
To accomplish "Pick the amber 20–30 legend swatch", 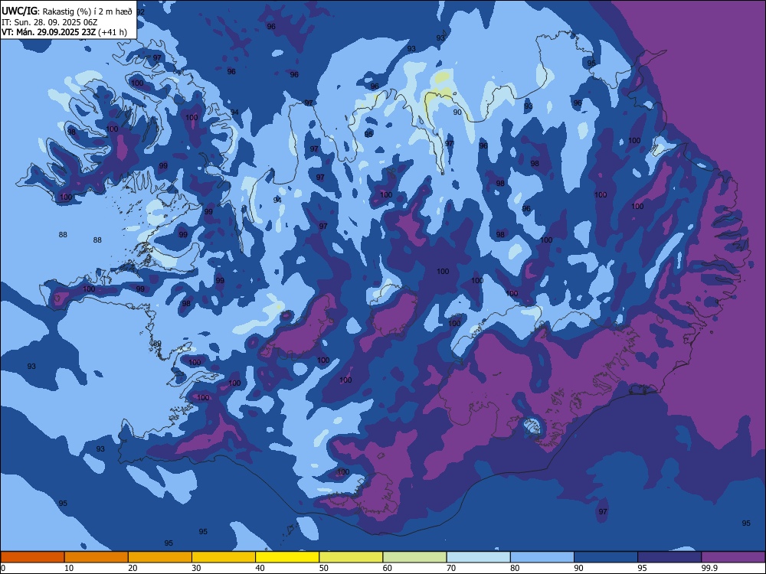I will pos(160,557).
